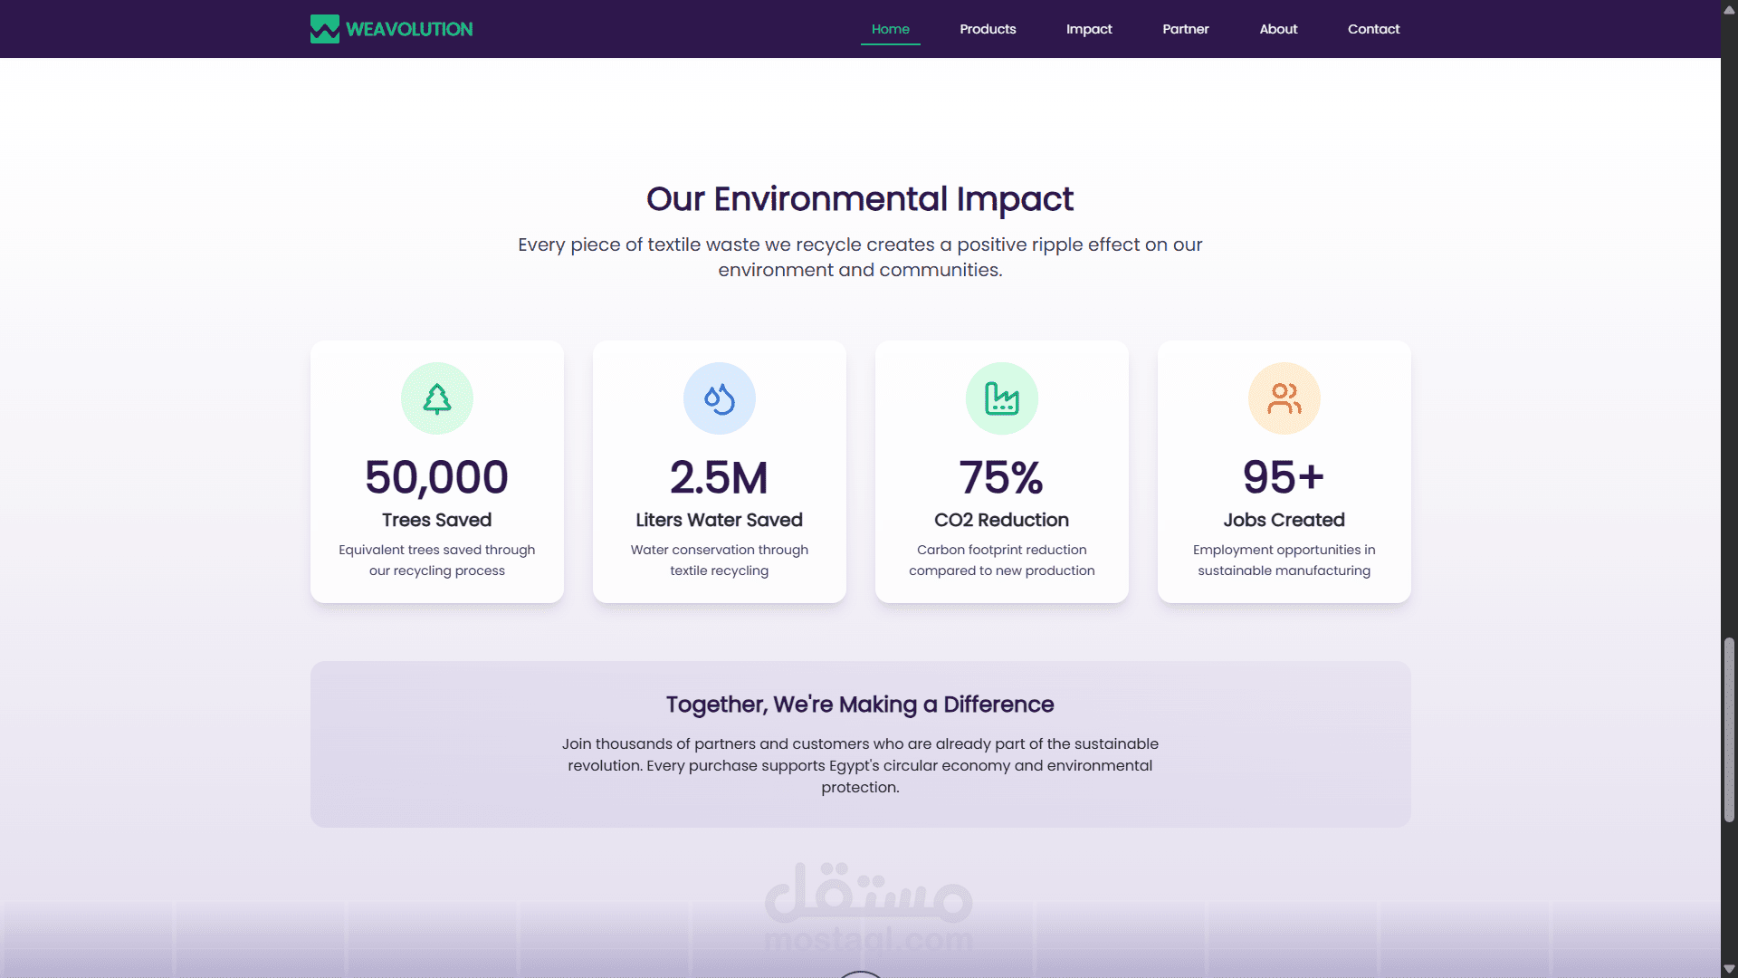Image resolution: width=1738 pixels, height=978 pixels.
Task: Click the factory CO2 reduction icon
Action: (1002, 398)
